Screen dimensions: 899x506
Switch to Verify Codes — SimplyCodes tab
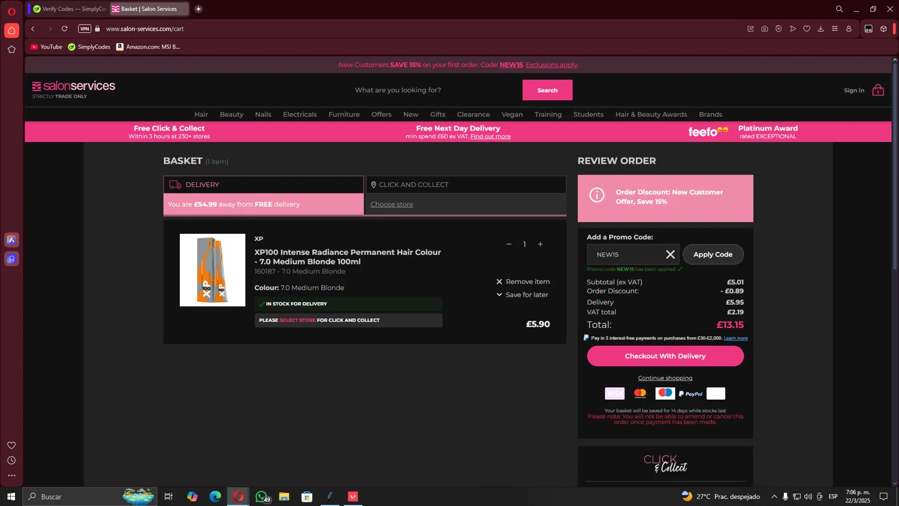(69, 9)
